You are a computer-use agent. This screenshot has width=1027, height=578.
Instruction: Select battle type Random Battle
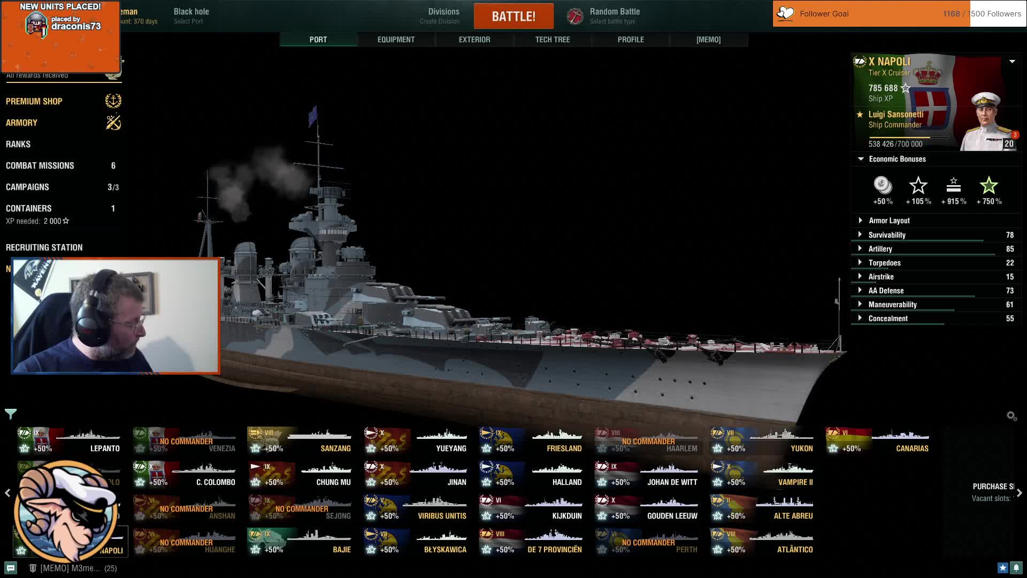click(x=615, y=16)
